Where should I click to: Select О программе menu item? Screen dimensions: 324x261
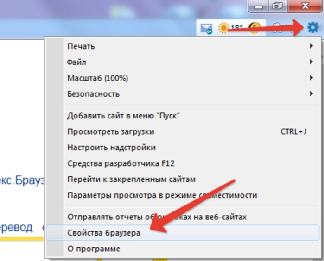pyautogui.click(x=183, y=249)
